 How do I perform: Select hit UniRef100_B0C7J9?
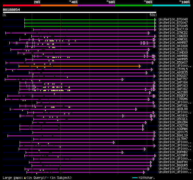pos(173,30)
